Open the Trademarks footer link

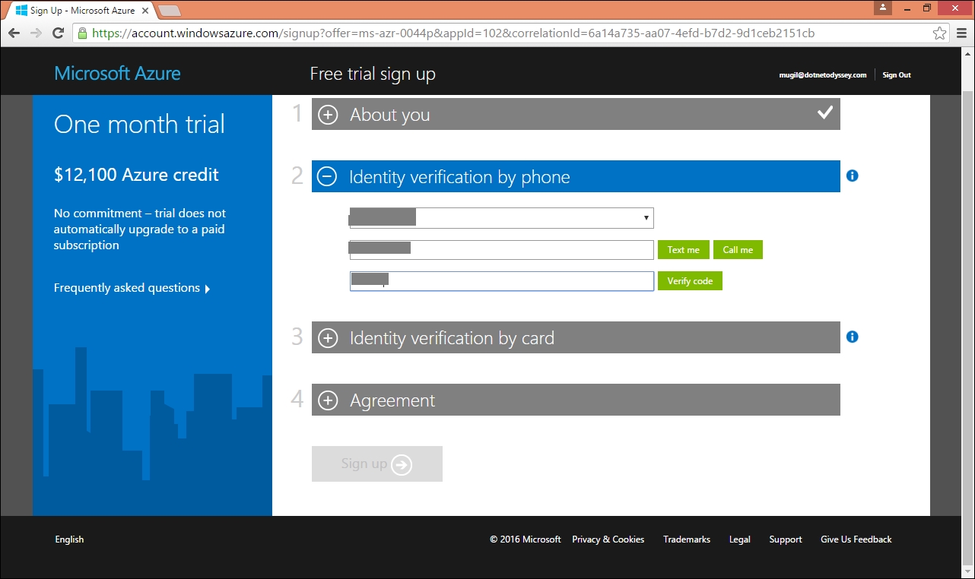click(687, 539)
